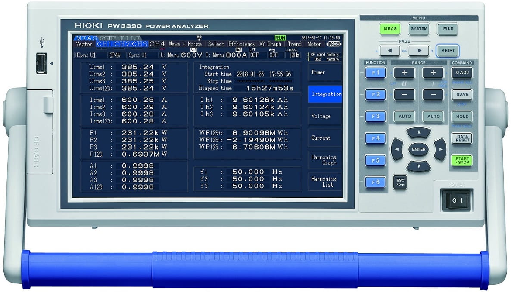Toggle the HOLD button
The image size is (511, 292).
[461, 117]
